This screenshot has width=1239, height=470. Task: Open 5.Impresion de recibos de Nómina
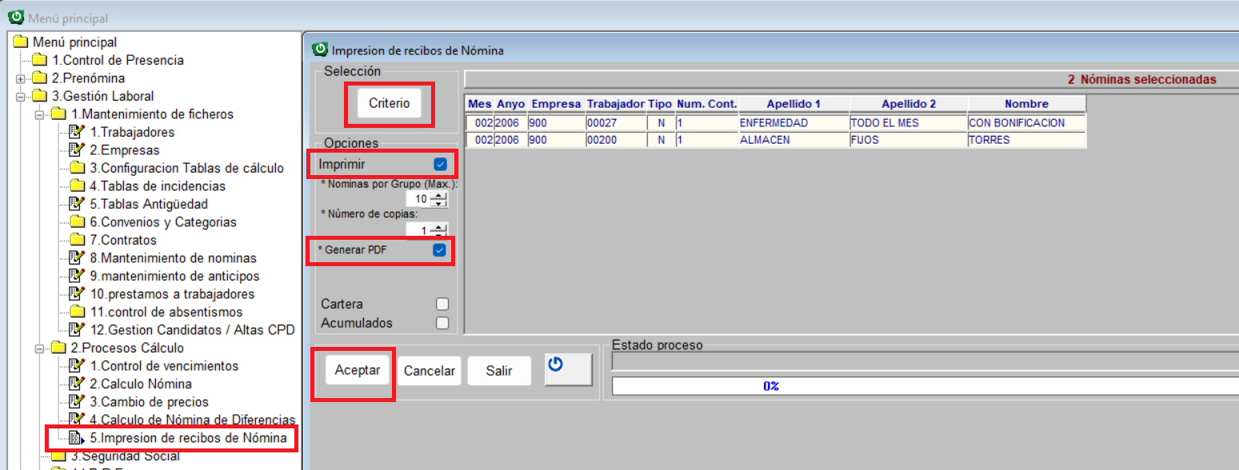tap(187, 438)
